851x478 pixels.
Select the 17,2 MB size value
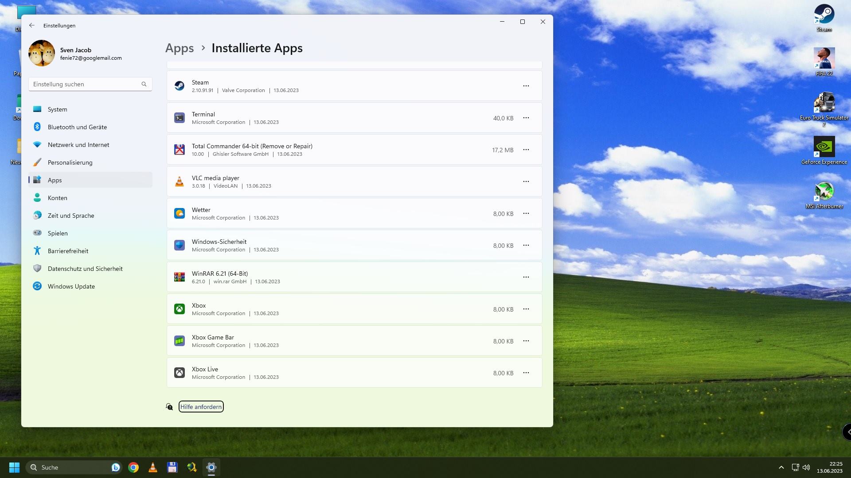(x=503, y=150)
